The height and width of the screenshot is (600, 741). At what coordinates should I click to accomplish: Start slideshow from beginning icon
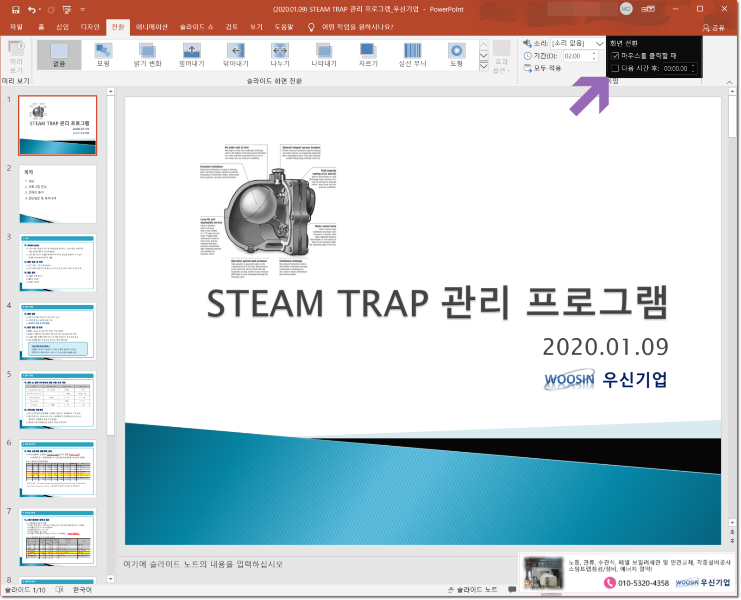pos(67,9)
